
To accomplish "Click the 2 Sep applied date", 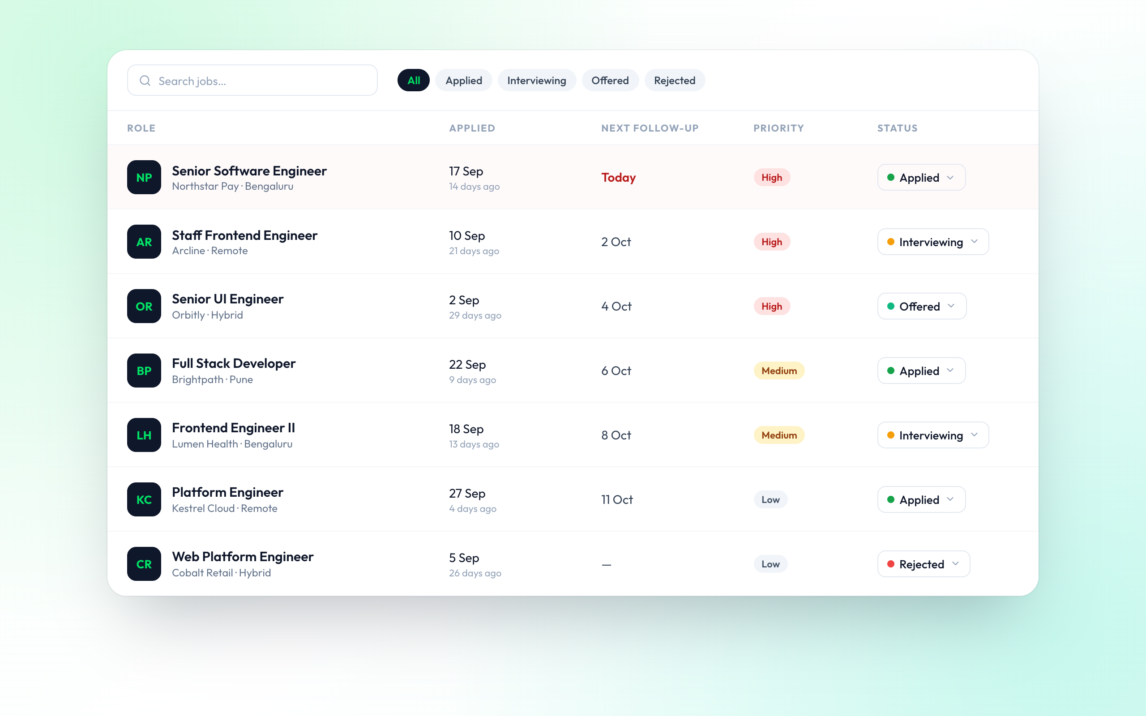I will [464, 300].
